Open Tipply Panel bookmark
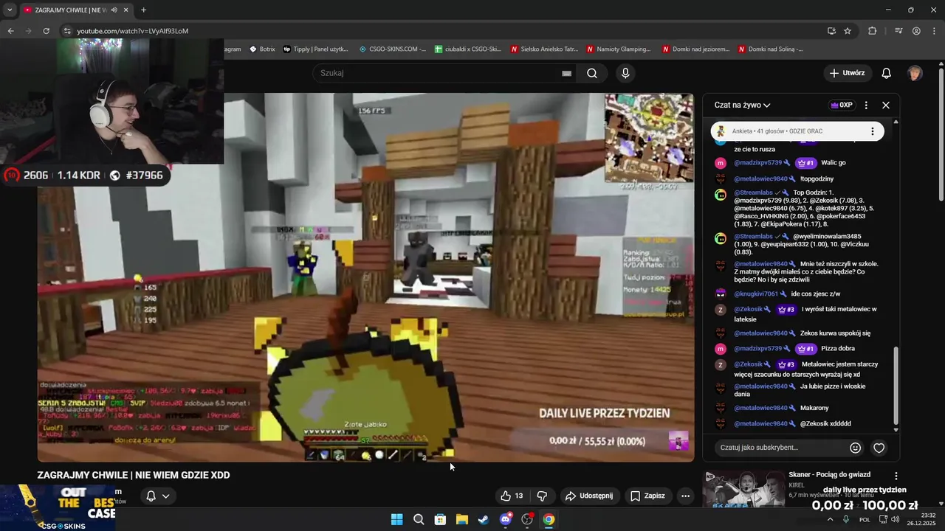Image resolution: width=945 pixels, height=531 pixels. pos(316,49)
